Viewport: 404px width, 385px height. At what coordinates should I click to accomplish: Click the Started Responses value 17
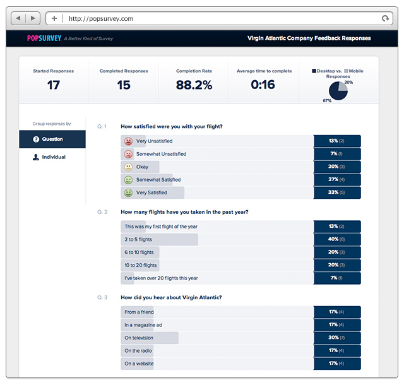click(53, 85)
